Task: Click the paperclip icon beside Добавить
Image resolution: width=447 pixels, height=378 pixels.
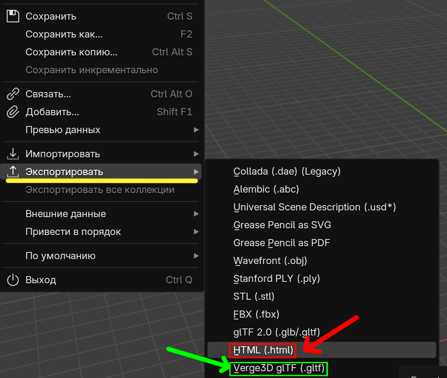Action: click(x=13, y=112)
